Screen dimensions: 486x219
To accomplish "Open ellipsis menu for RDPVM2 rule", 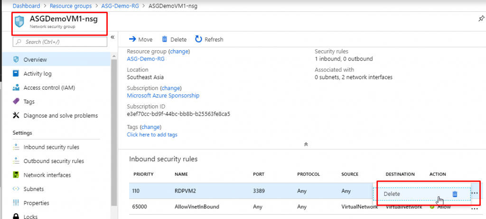I will pyautogui.click(x=475, y=193).
